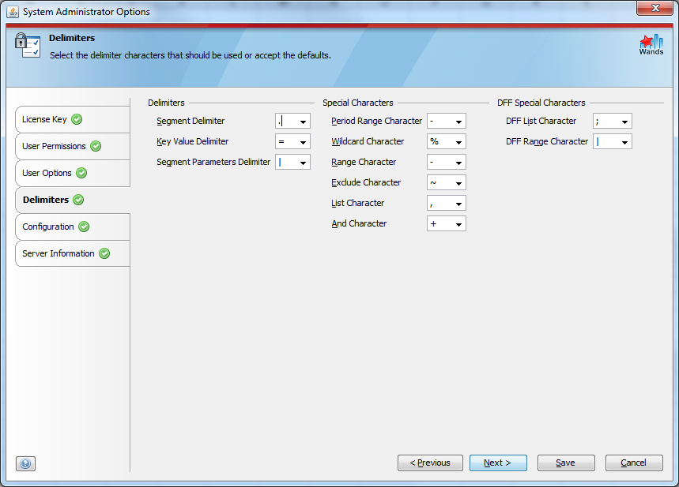Viewport: 679px width, 487px height.
Task: Click the Segment Delimiter label
Action: [190, 121]
